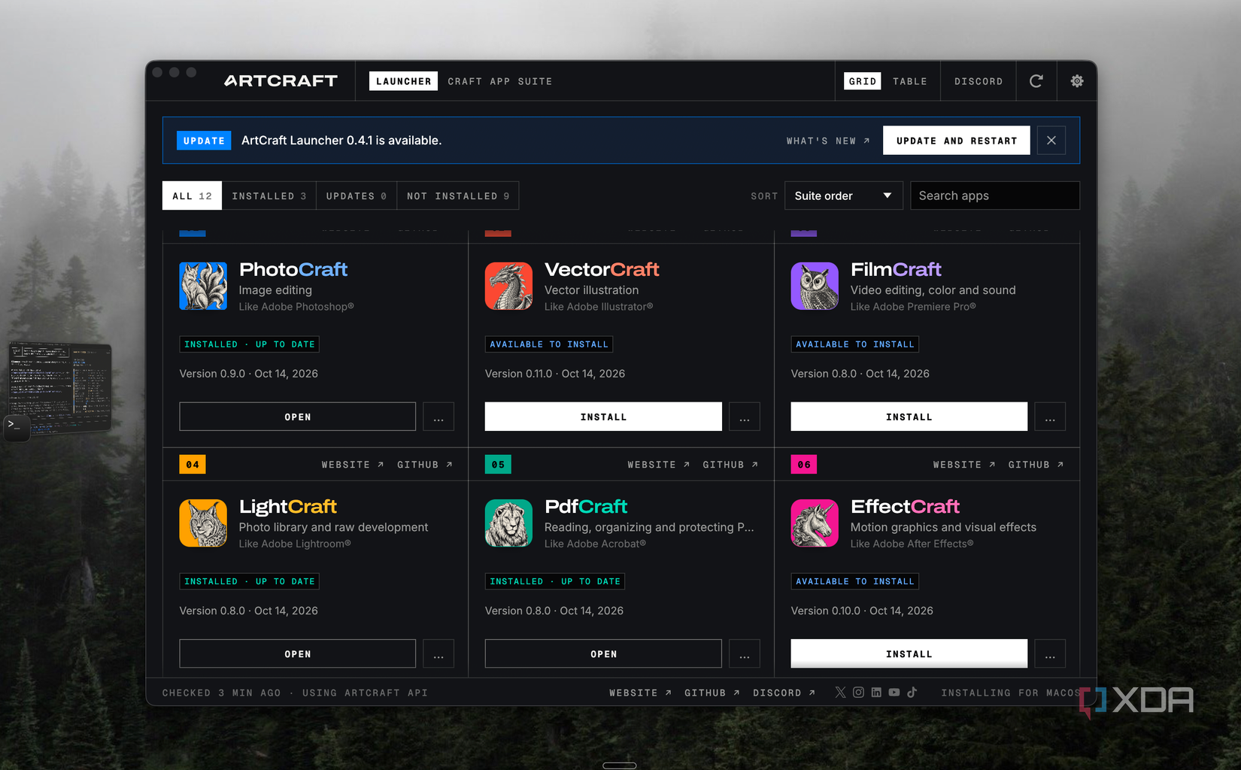Select the Launcher tab
The image size is (1241, 770).
click(x=404, y=81)
